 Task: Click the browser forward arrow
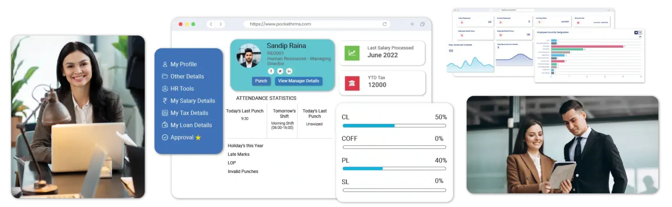(220, 24)
